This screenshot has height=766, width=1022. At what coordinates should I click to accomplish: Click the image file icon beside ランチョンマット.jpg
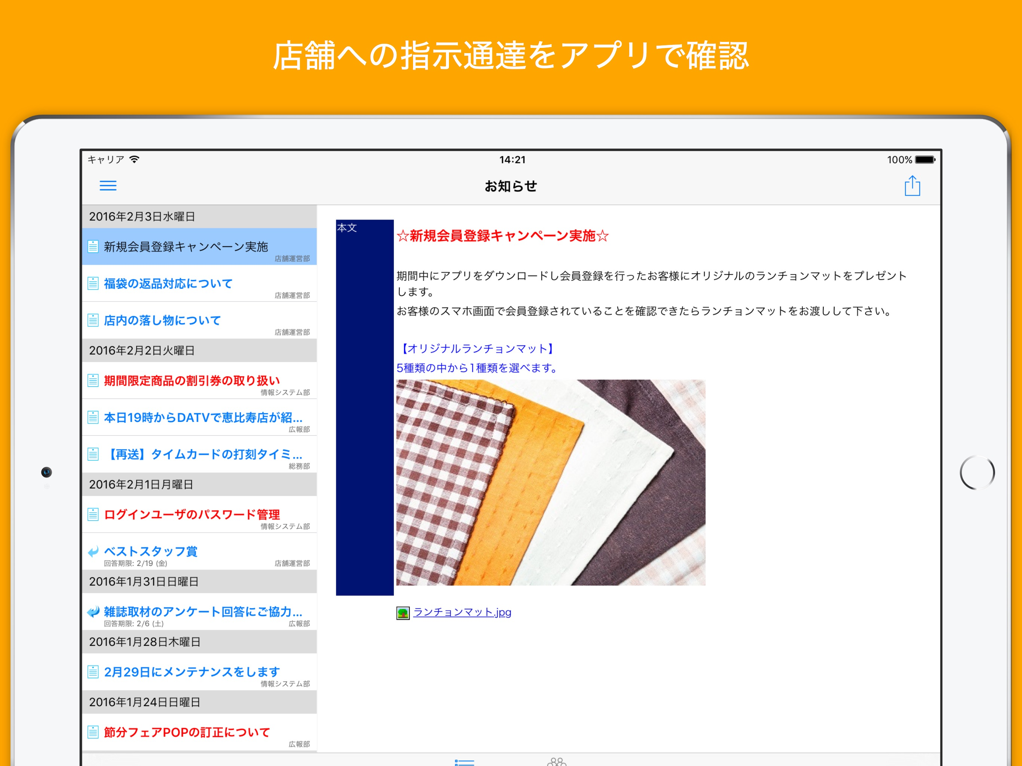pyautogui.click(x=403, y=613)
